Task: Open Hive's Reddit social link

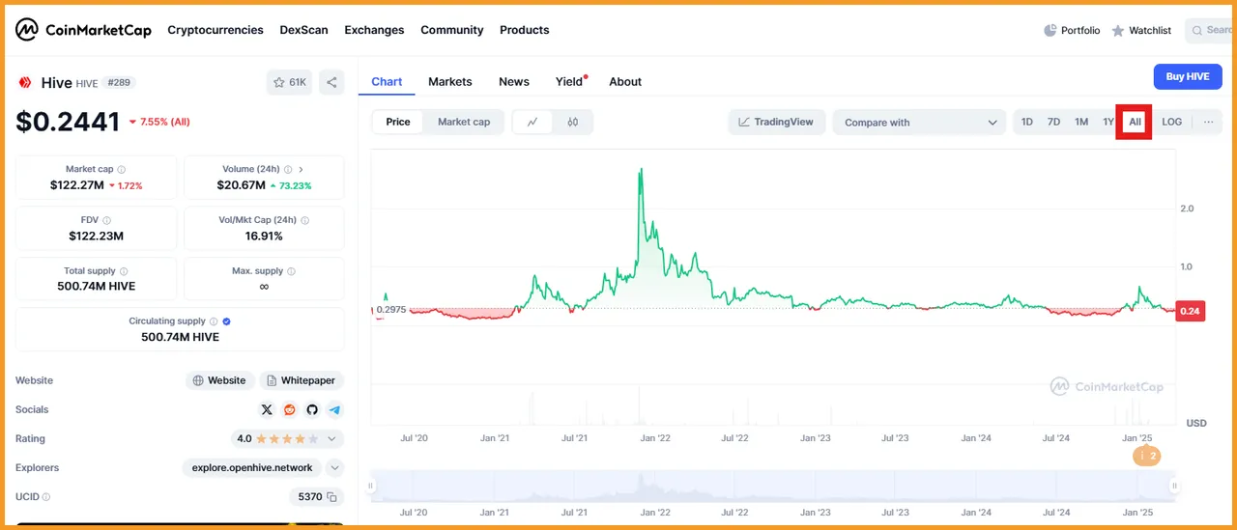Action: [x=289, y=409]
